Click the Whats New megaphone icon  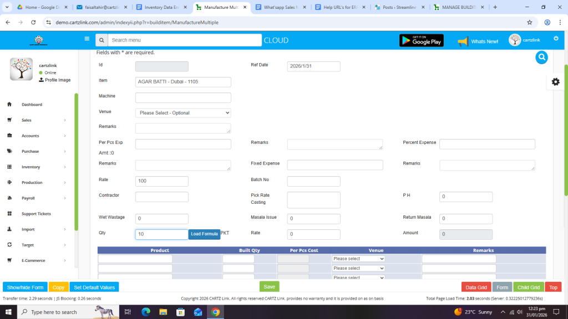click(463, 41)
